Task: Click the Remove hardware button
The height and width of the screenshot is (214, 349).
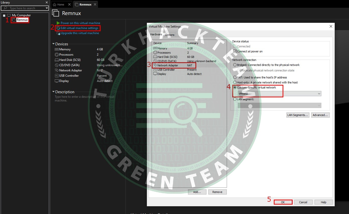Action: [217, 192]
